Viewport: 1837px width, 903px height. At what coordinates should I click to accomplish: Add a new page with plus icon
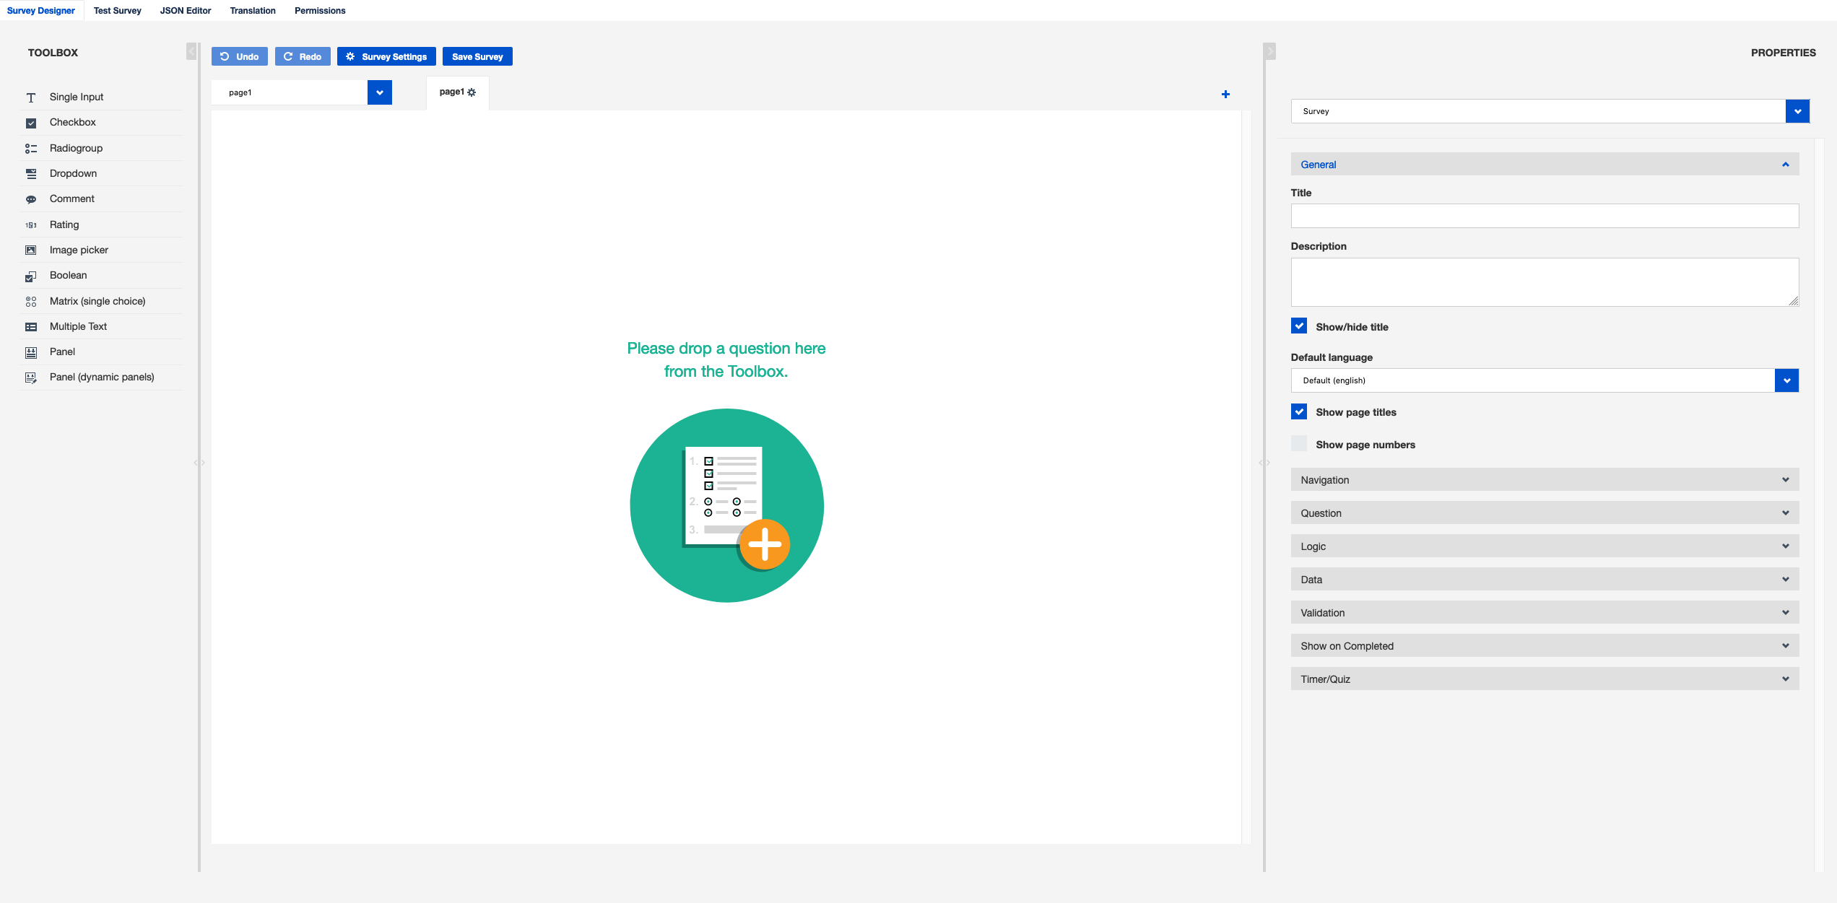pos(1225,95)
